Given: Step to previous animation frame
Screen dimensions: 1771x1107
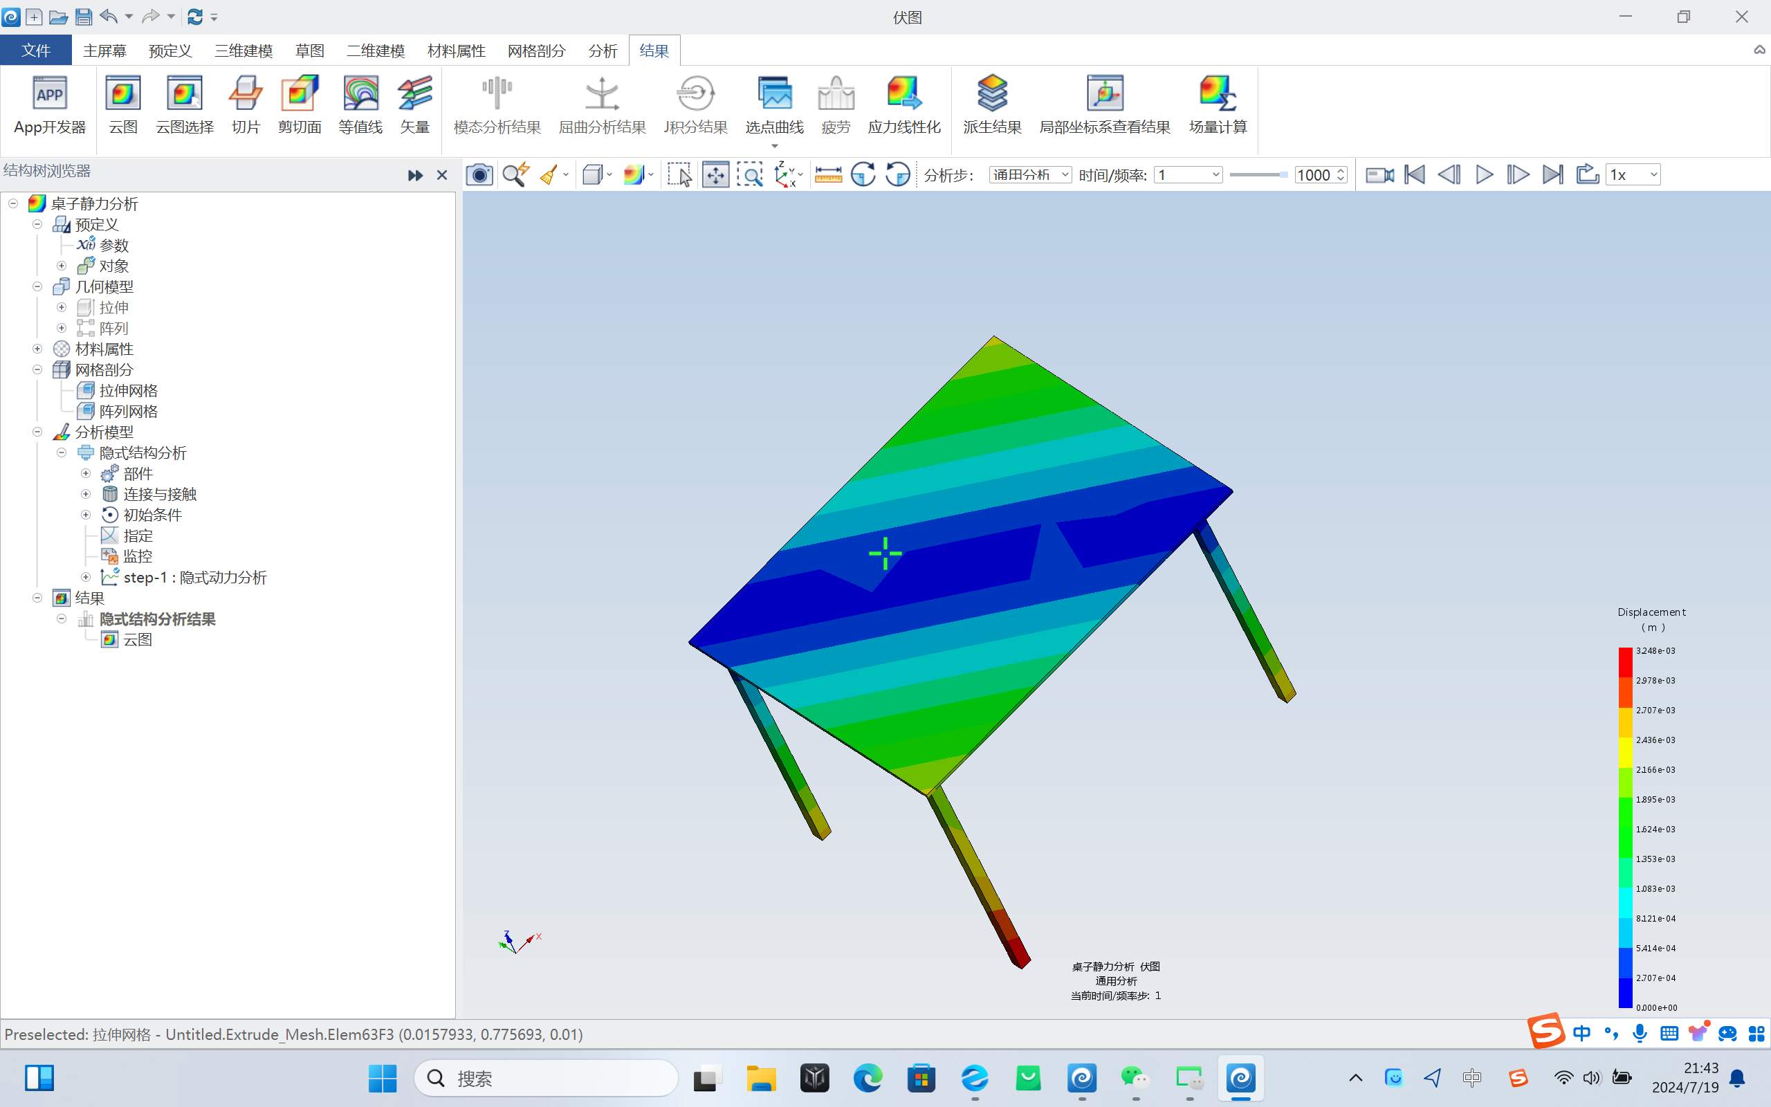Looking at the screenshot, I should coord(1449,175).
